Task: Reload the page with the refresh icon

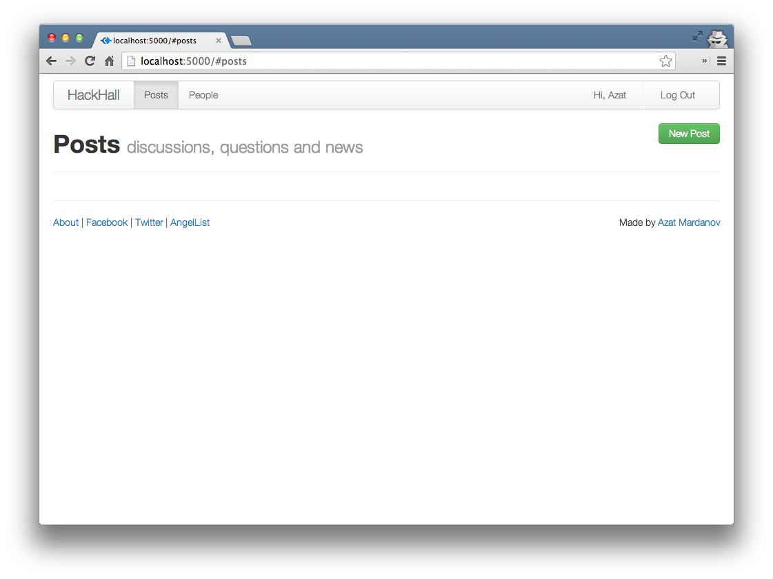Action: [x=90, y=61]
